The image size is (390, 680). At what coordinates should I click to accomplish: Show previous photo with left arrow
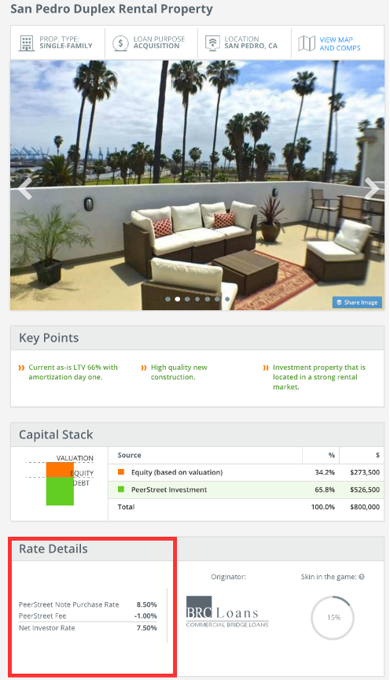(x=25, y=188)
